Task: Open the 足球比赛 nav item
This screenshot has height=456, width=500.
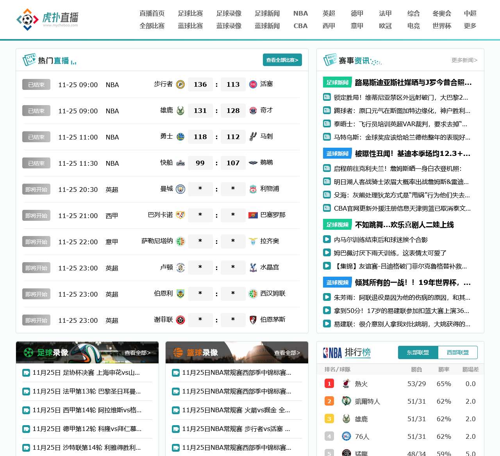Action: pyautogui.click(x=190, y=13)
